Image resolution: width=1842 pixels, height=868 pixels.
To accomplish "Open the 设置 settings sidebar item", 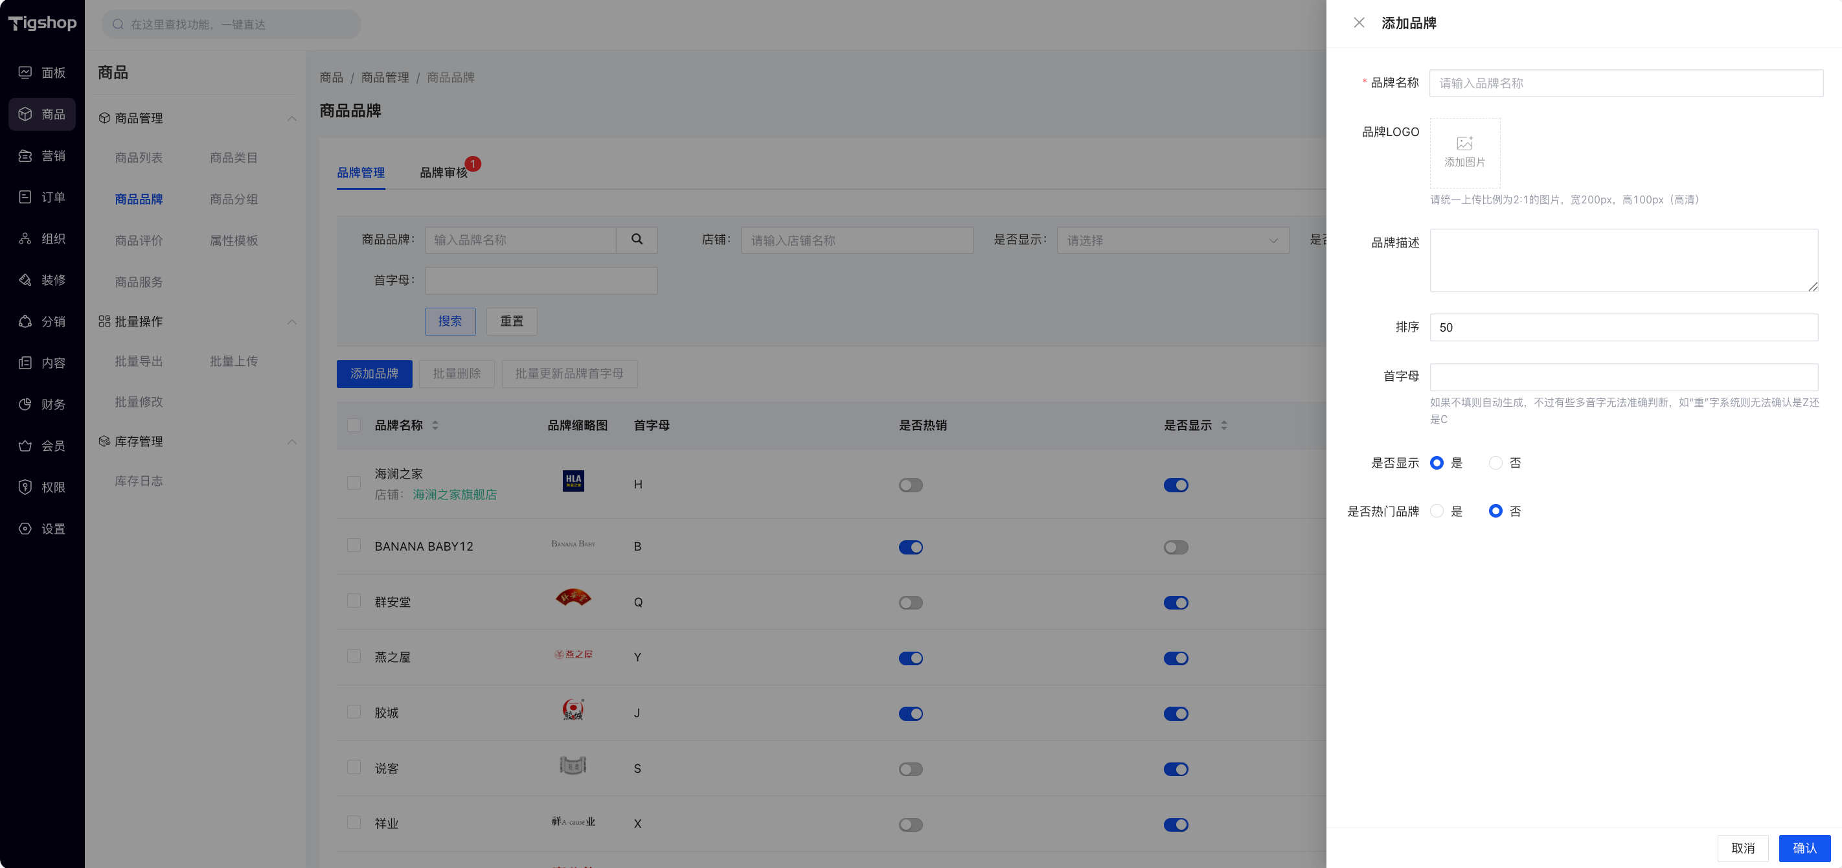I will [x=41, y=529].
